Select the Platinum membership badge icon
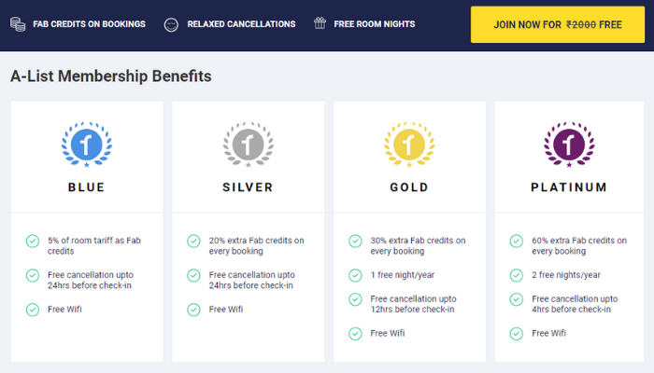The height and width of the screenshot is (373, 654). (569, 144)
